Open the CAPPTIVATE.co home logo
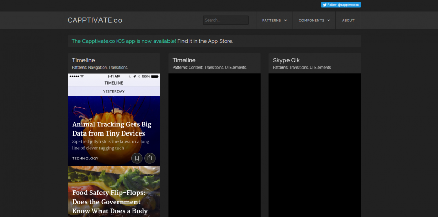Viewport: 438px width, 217px height. coord(95,20)
